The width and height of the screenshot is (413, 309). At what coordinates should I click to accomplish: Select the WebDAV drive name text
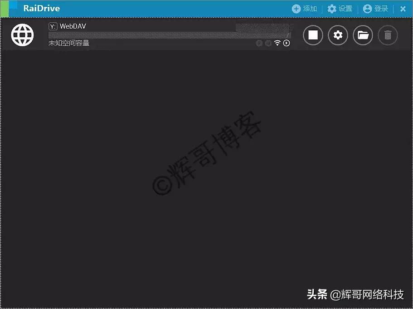[x=73, y=26]
